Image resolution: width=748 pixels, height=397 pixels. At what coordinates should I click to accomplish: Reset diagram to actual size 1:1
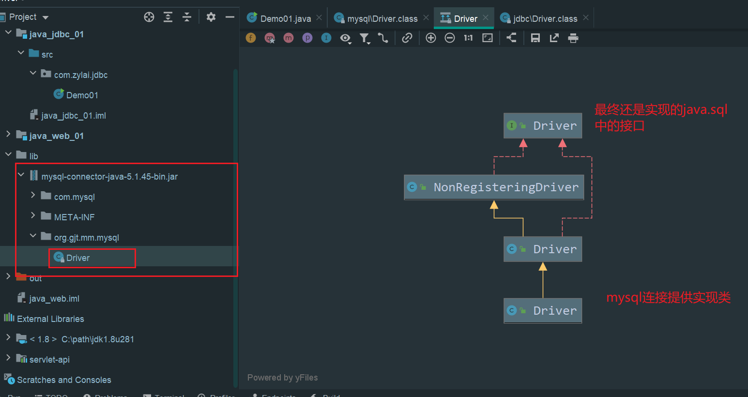(468, 38)
